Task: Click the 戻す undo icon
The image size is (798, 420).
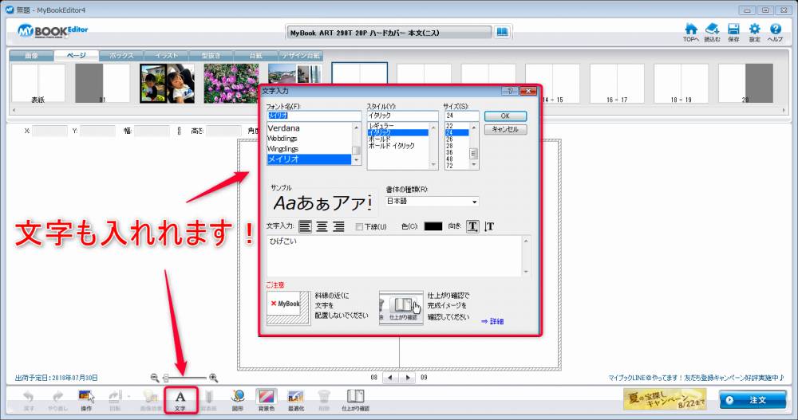Action: (29, 400)
